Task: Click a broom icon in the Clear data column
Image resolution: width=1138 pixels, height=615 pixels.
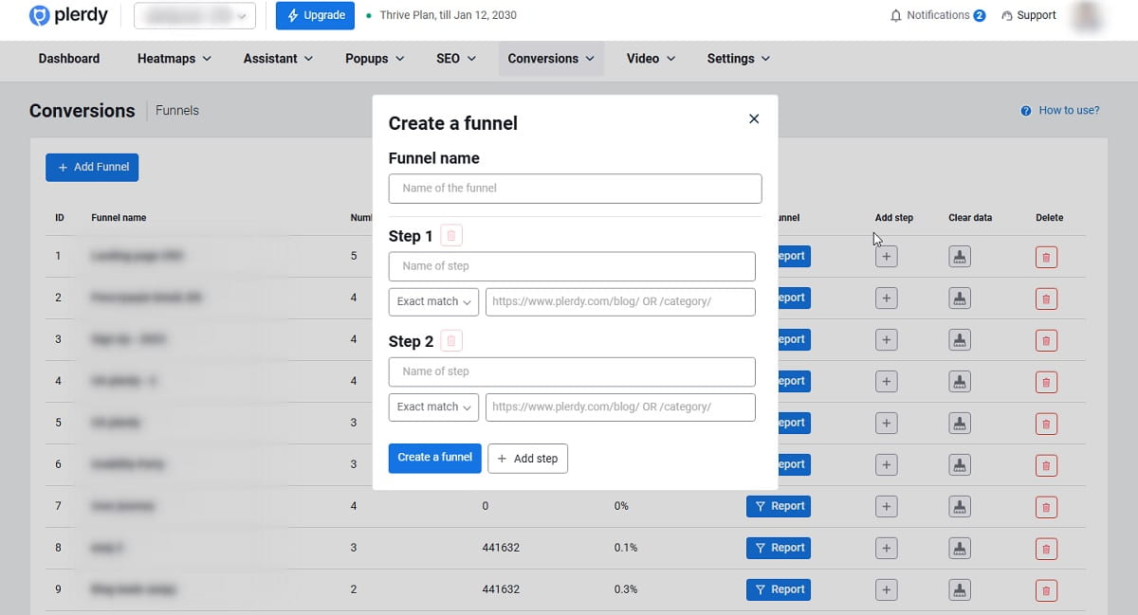Action: pyautogui.click(x=959, y=256)
